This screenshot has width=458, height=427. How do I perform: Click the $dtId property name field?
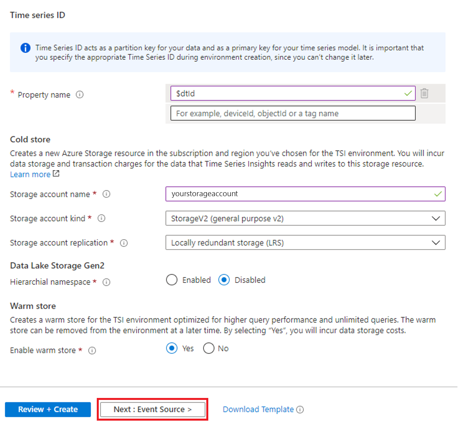click(x=293, y=94)
